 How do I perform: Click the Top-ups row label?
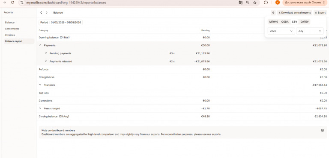pyautogui.click(x=44, y=93)
